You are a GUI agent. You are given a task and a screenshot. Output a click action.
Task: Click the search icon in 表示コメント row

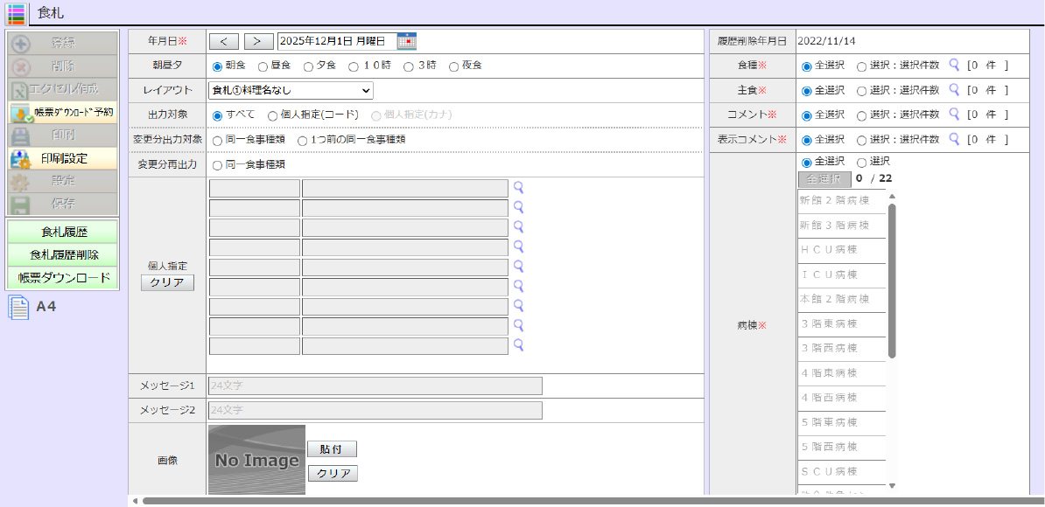[x=954, y=139]
